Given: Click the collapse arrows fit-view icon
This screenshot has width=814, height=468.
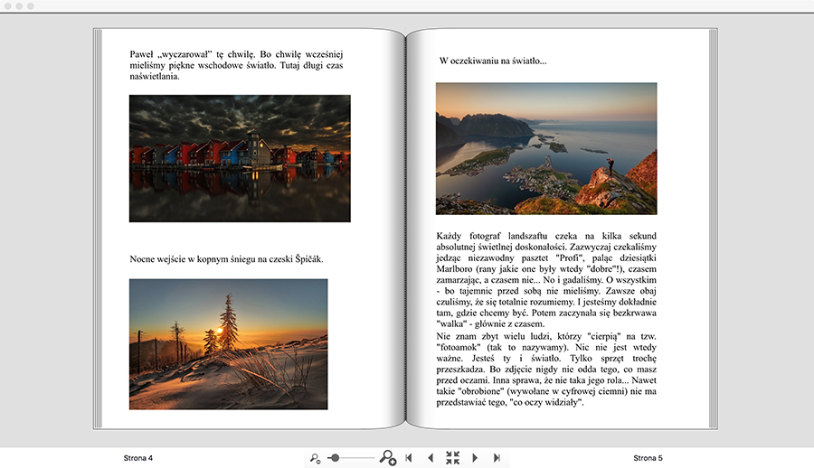Looking at the screenshot, I should point(452,458).
